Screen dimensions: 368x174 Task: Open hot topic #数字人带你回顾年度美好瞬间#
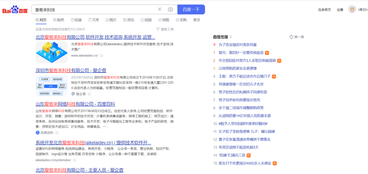point(243,124)
